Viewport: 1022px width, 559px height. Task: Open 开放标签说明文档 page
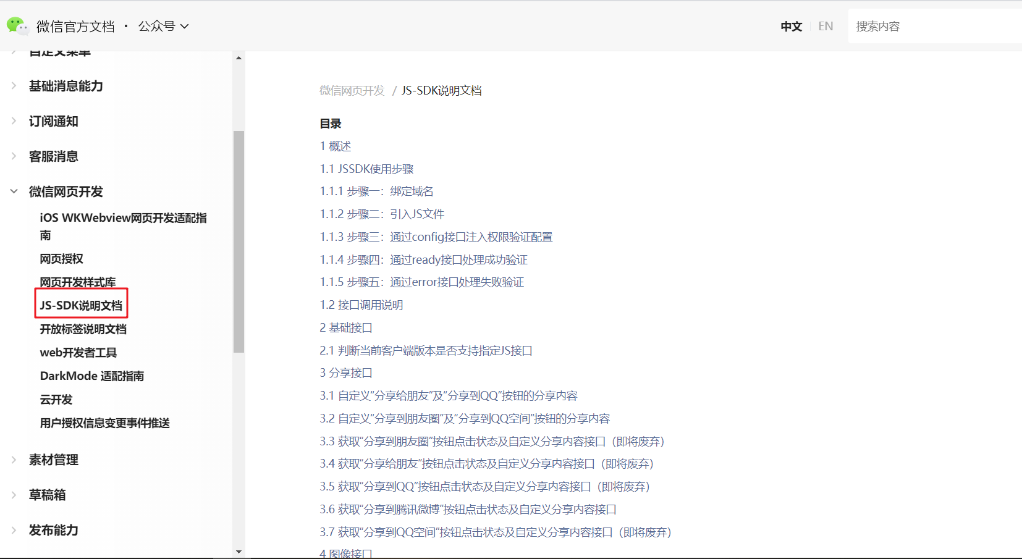pos(83,329)
